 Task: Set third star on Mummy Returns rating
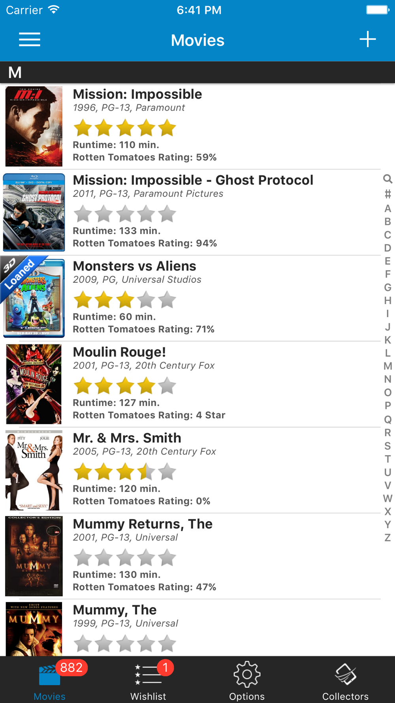125,557
